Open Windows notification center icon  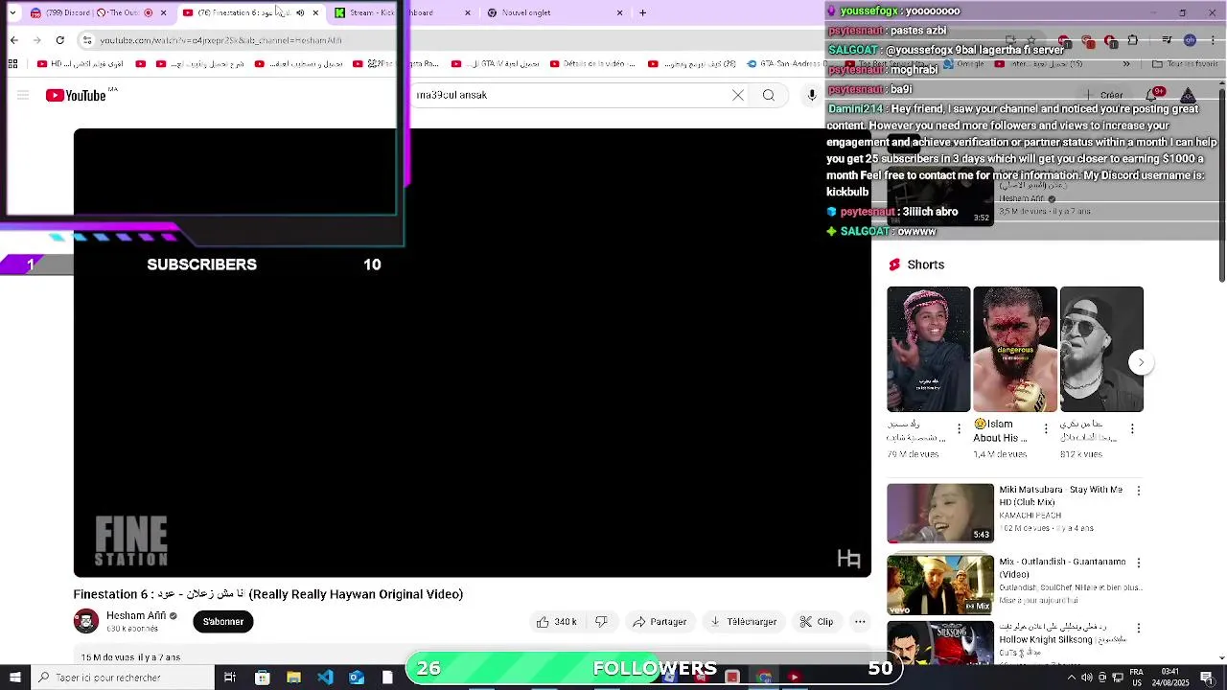(x=1207, y=678)
